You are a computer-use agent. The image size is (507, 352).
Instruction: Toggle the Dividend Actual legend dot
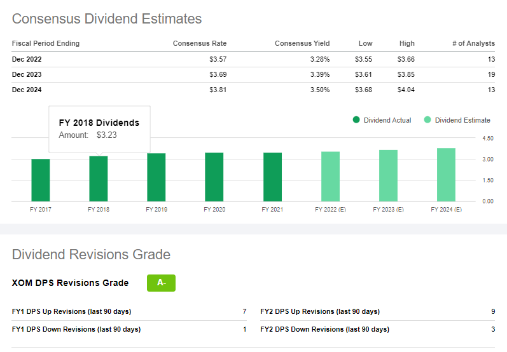[x=356, y=120]
